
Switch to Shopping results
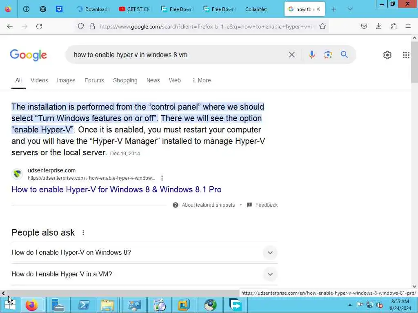click(x=125, y=80)
